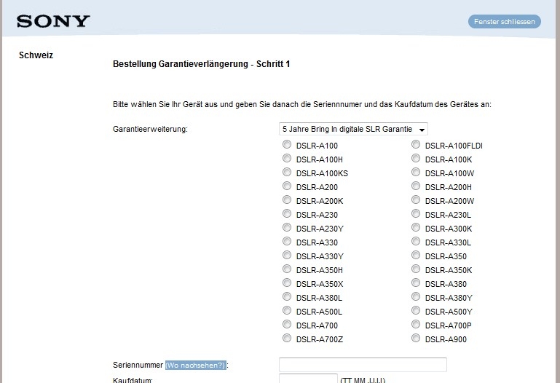Choose DSLR-A230 radio button

[287, 214]
